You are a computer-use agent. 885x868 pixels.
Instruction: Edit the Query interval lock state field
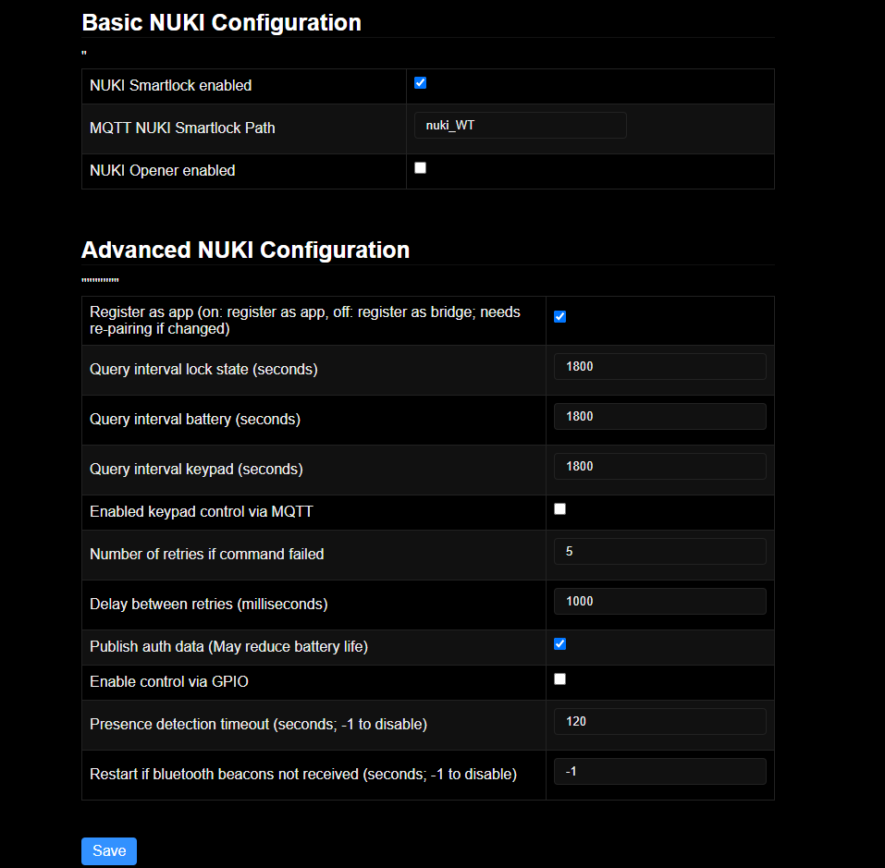[659, 367]
